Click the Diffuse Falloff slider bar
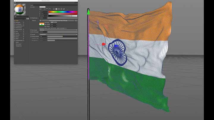 point(62,36)
